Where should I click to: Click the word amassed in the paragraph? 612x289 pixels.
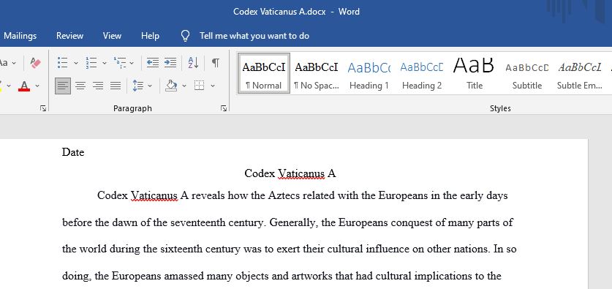184,276
